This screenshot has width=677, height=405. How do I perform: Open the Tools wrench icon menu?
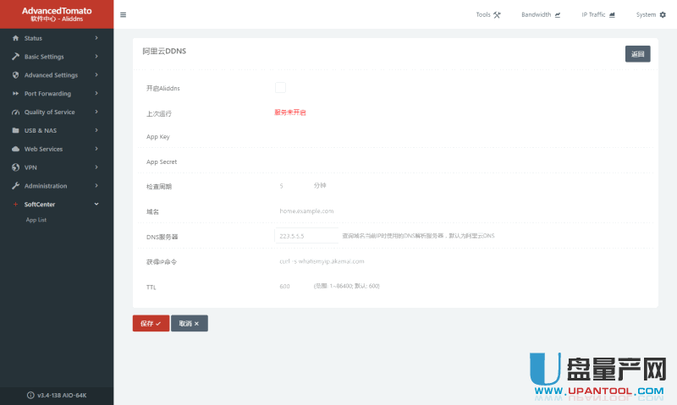pos(497,14)
